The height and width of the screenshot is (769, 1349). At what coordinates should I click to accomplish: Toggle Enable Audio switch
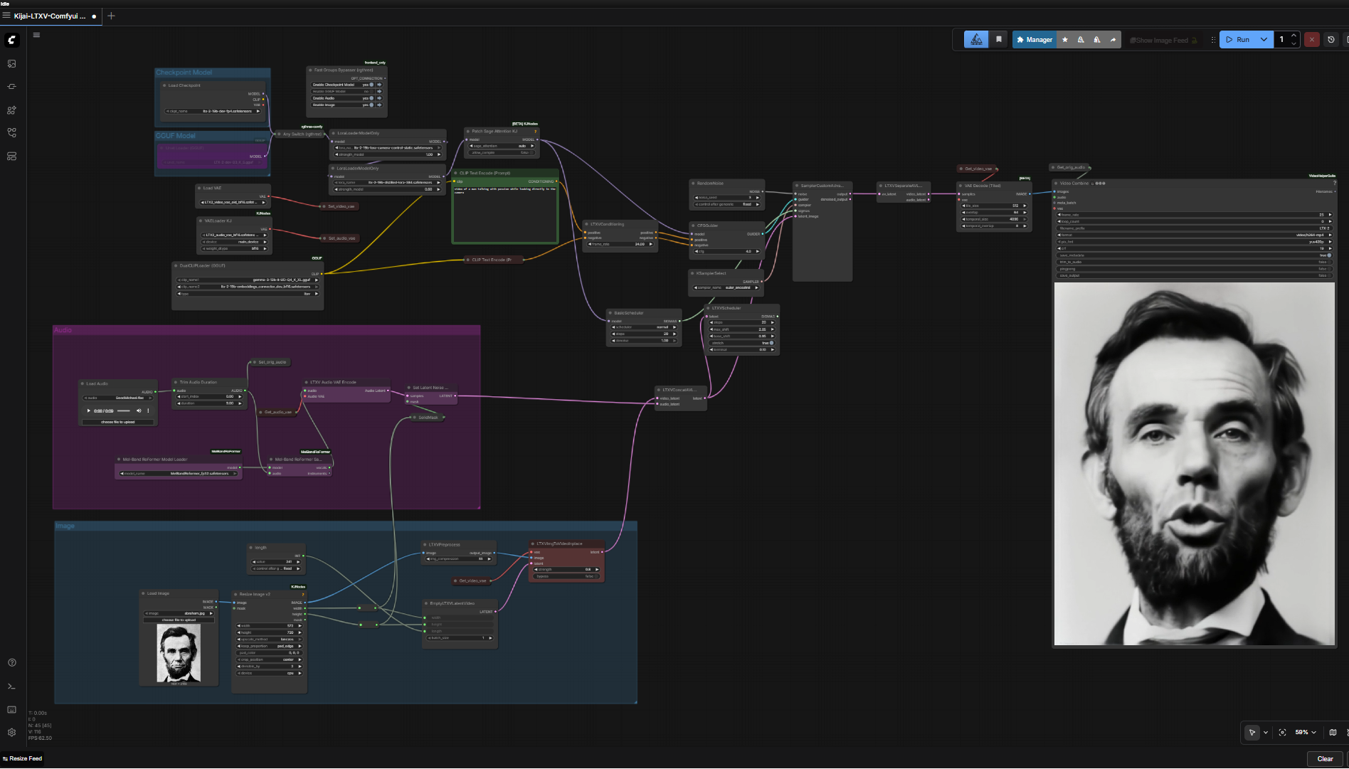[x=371, y=98]
